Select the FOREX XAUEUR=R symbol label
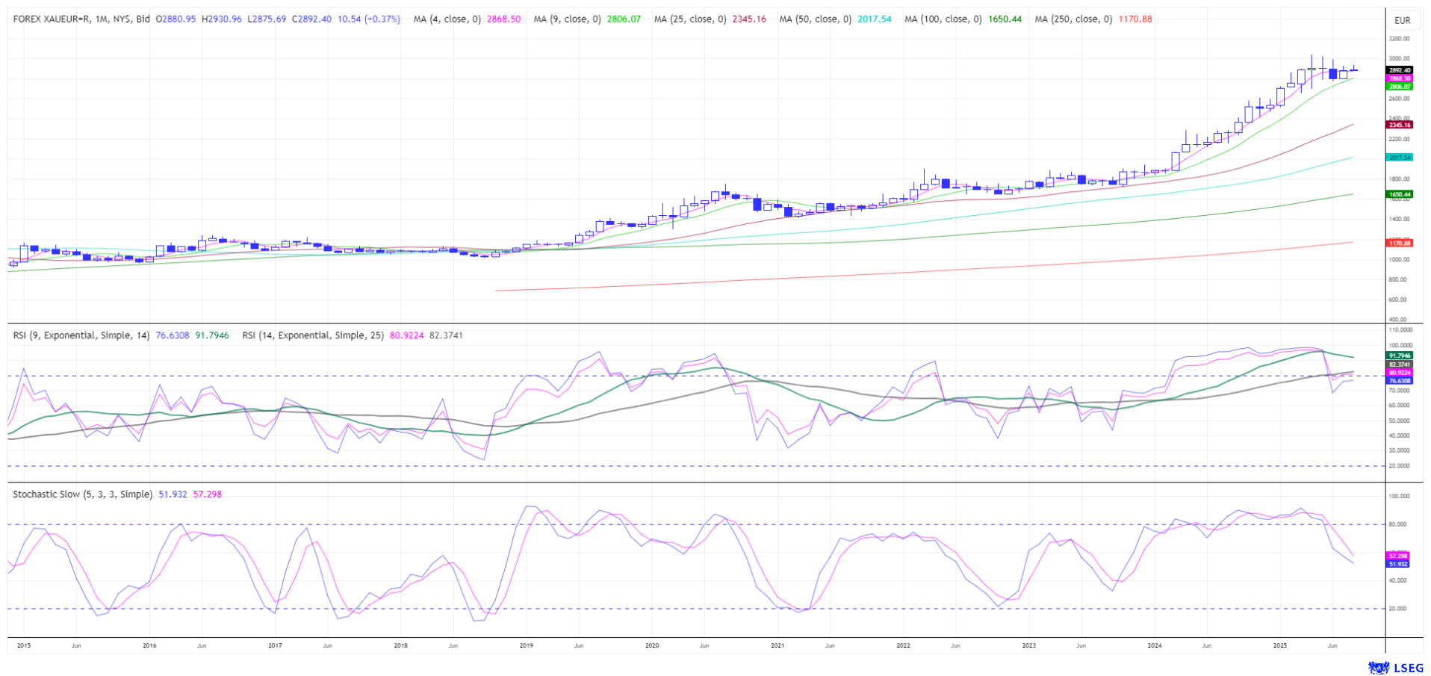 tap(81, 19)
